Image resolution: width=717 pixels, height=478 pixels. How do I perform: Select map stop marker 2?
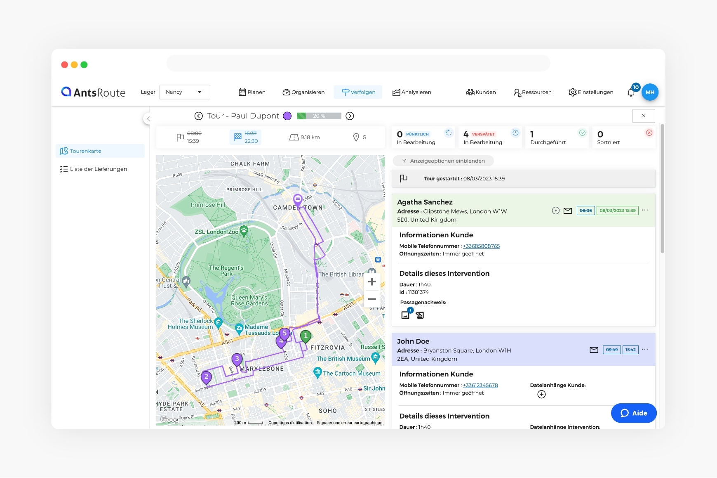(x=206, y=378)
